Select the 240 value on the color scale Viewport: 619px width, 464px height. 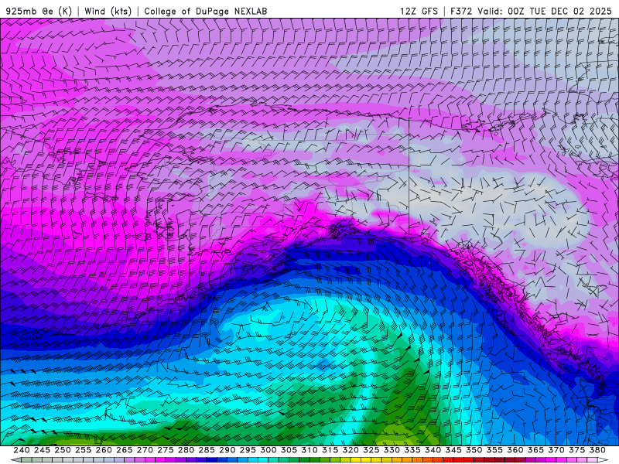[22, 450]
